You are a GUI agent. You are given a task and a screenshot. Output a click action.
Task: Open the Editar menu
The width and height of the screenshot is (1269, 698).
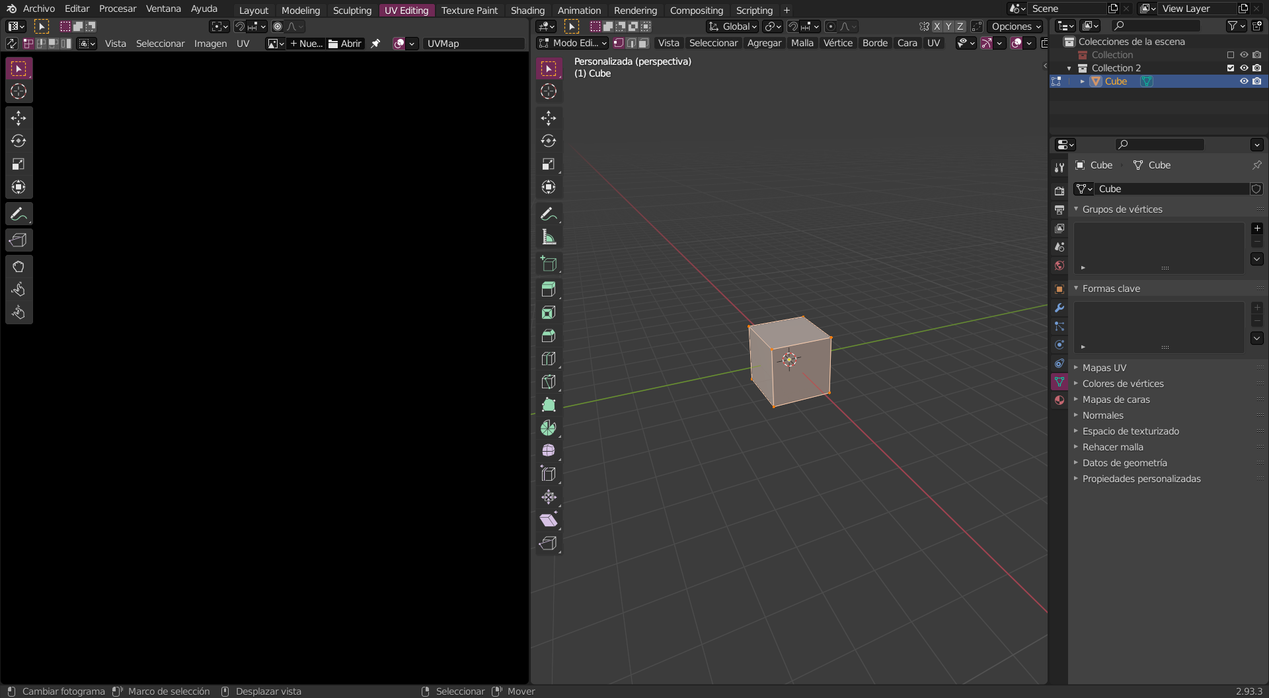tap(77, 9)
